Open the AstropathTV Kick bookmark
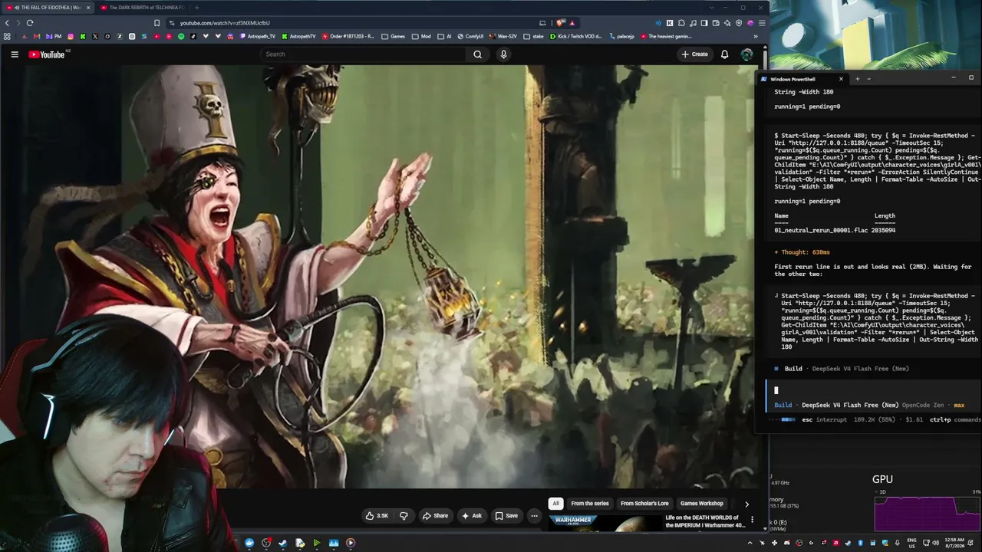The height and width of the screenshot is (552, 982). pyautogui.click(x=298, y=36)
